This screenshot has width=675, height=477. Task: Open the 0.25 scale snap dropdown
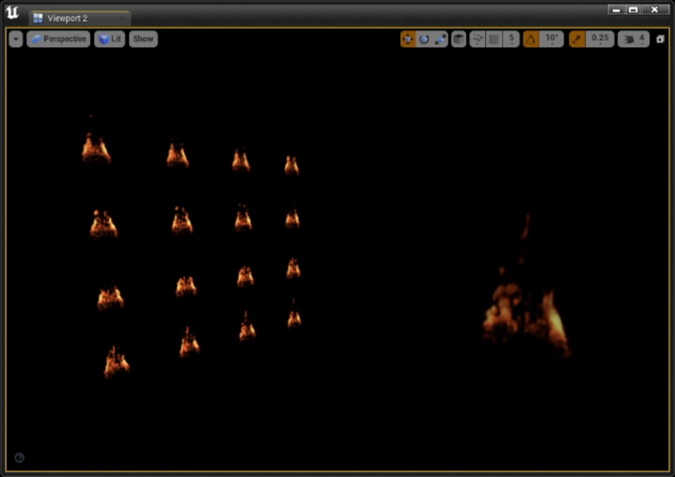(x=600, y=39)
